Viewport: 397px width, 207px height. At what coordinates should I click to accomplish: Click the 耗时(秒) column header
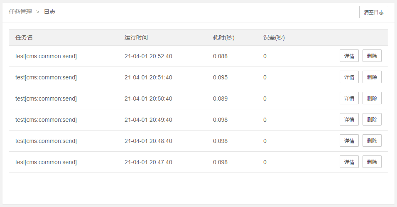pyautogui.click(x=223, y=37)
